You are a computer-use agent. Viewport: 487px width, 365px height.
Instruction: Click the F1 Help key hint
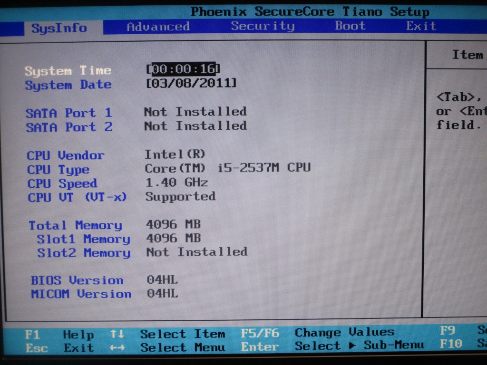59,335
